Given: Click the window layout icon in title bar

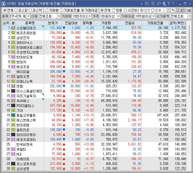Looking at the screenshot, I should 153,4.
